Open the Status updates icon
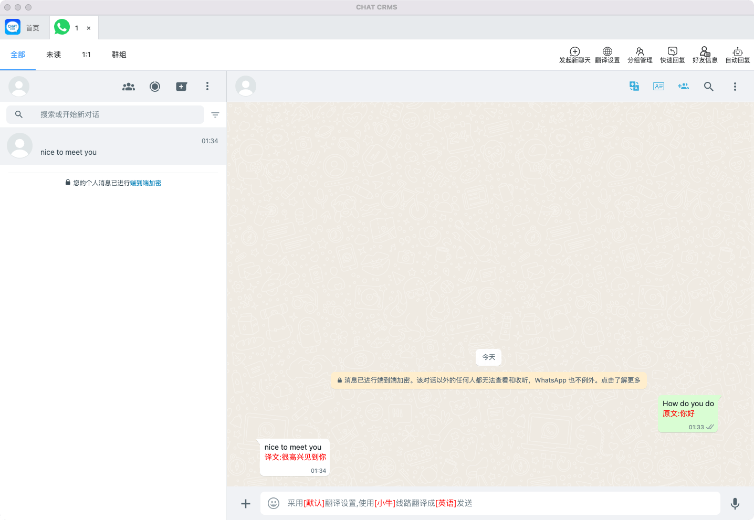Screen dimensions: 754x520 coord(155,87)
